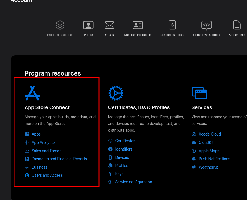
Task: Click the large App Store Connect logo
Action: (x=32, y=93)
